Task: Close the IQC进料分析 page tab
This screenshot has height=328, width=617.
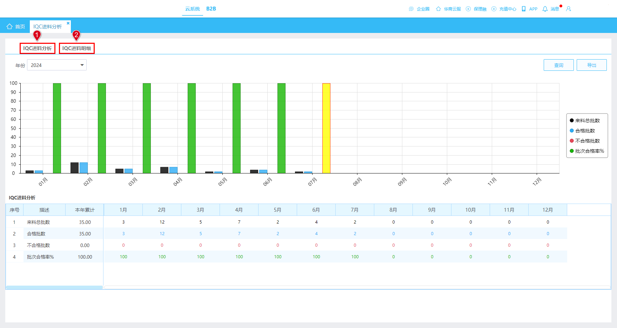Action: click(x=68, y=23)
